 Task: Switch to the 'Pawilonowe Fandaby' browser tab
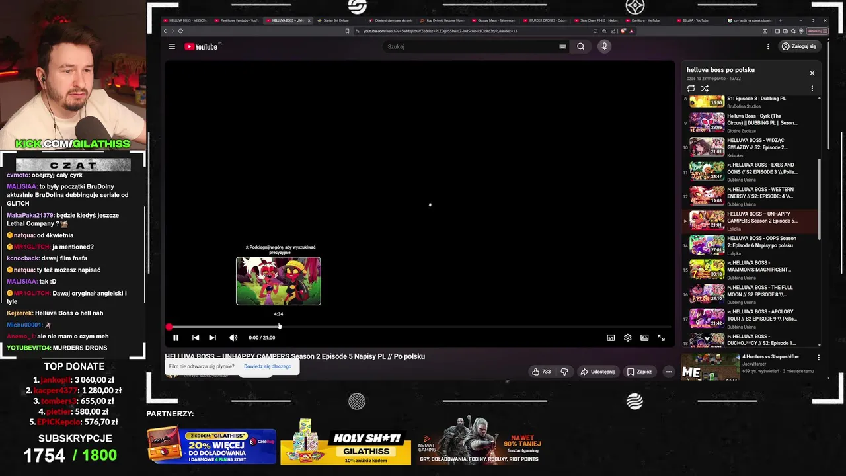(x=237, y=20)
